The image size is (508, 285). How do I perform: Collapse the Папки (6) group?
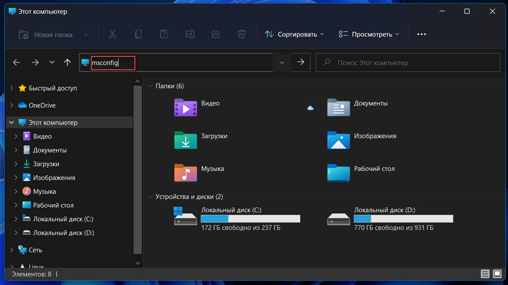pyautogui.click(x=150, y=86)
